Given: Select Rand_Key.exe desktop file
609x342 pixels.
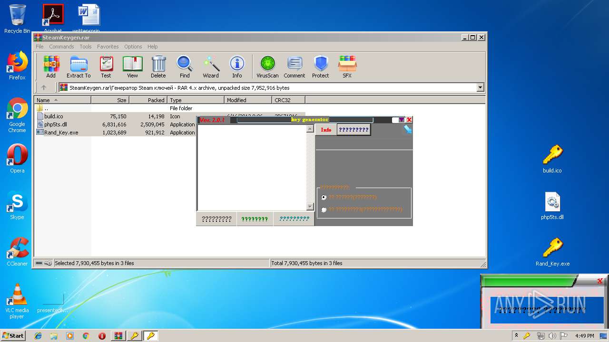Looking at the screenshot, I should (x=552, y=252).
